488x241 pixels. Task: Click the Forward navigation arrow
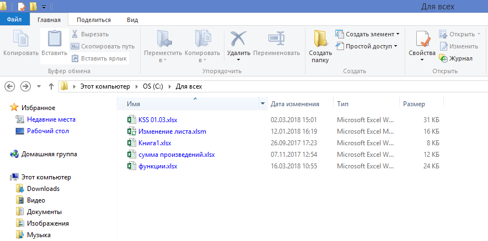click(25, 86)
